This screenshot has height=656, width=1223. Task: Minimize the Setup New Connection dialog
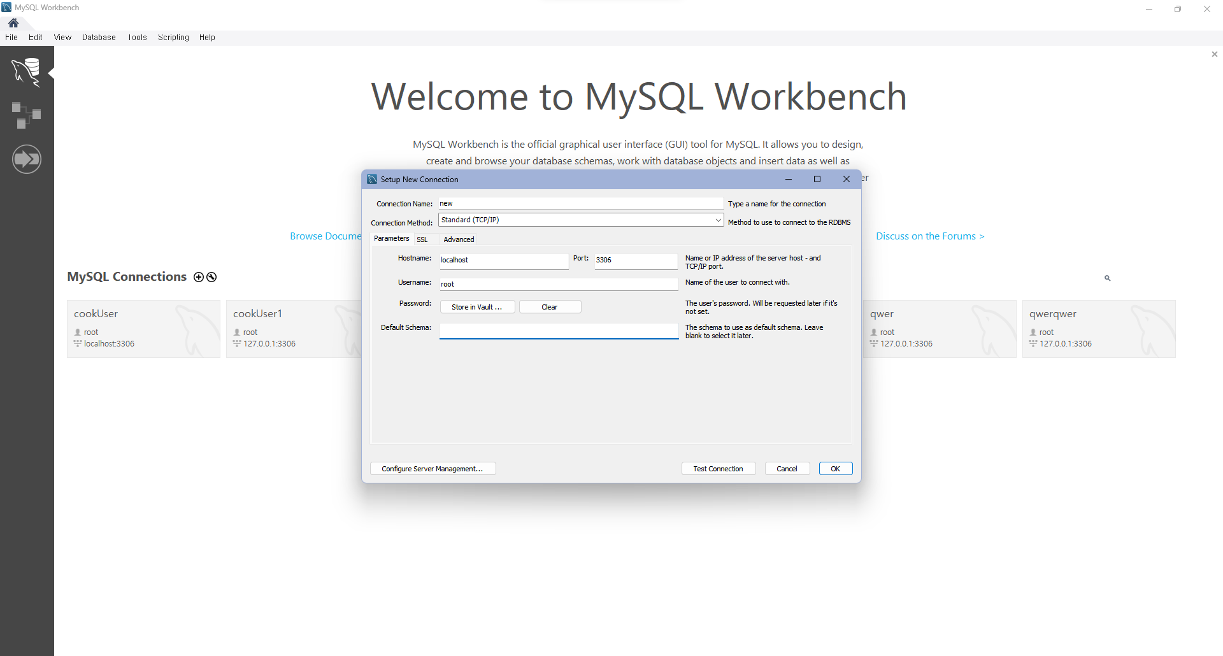789,180
